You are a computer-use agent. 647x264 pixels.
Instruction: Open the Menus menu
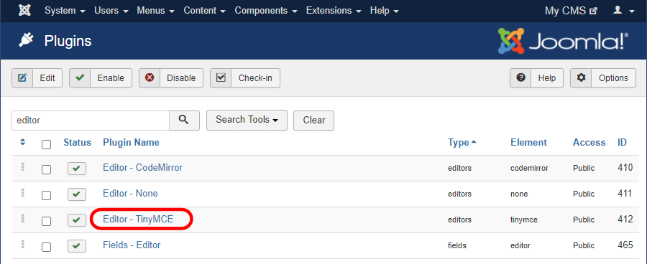tap(156, 11)
